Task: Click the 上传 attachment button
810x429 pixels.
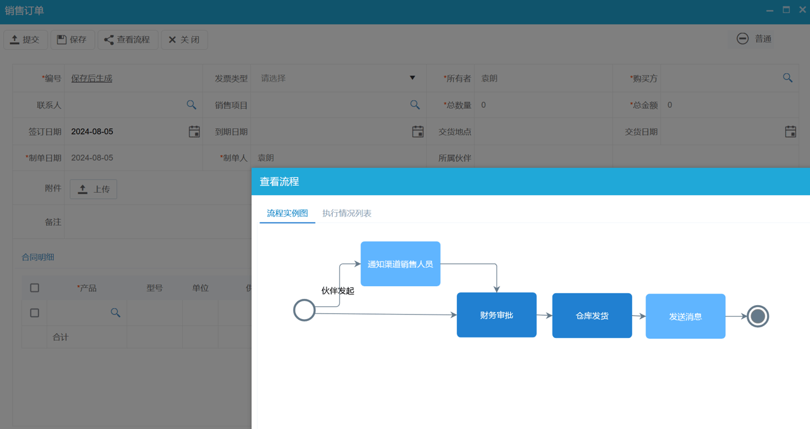Action: point(94,189)
